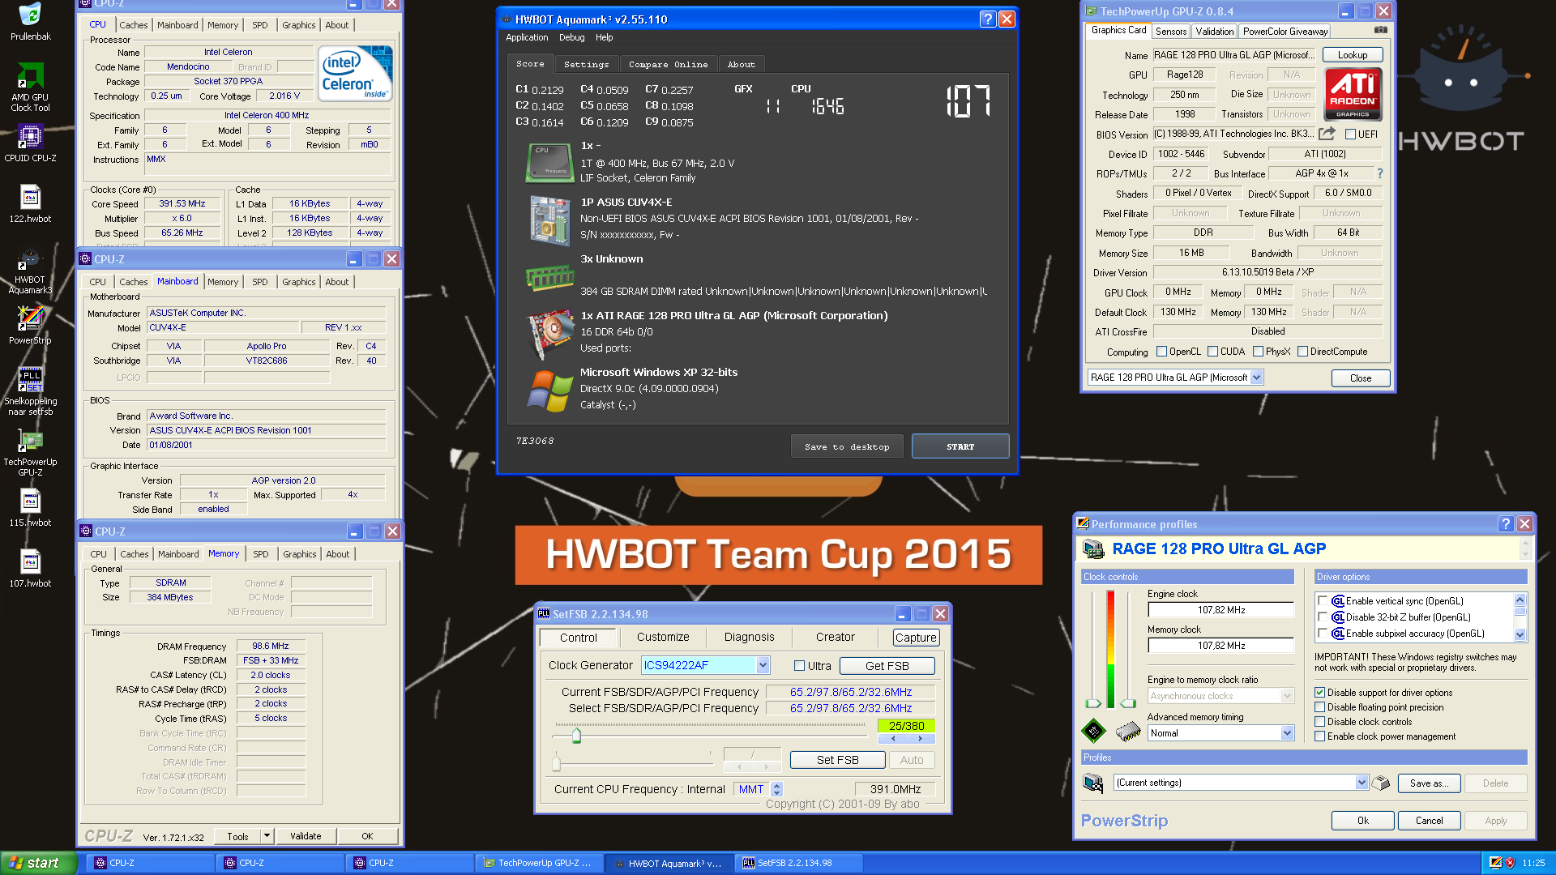Click the PowerStrip engine clock slider handle
This screenshot has height=875, width=1556.
pyautogui.click(x=1093, y=703)
